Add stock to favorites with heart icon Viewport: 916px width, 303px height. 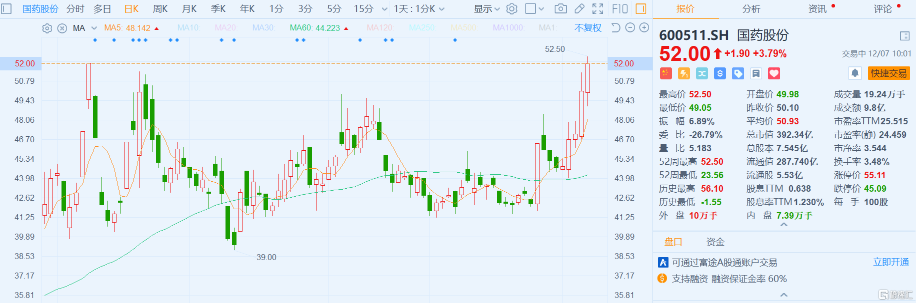[x=774, y=74]
